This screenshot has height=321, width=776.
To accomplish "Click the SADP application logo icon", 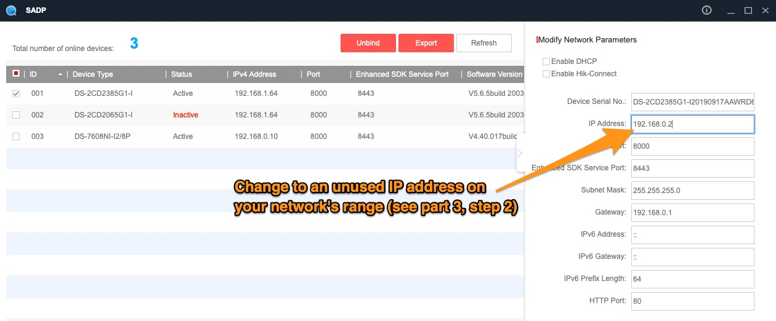I will point(10,10).
